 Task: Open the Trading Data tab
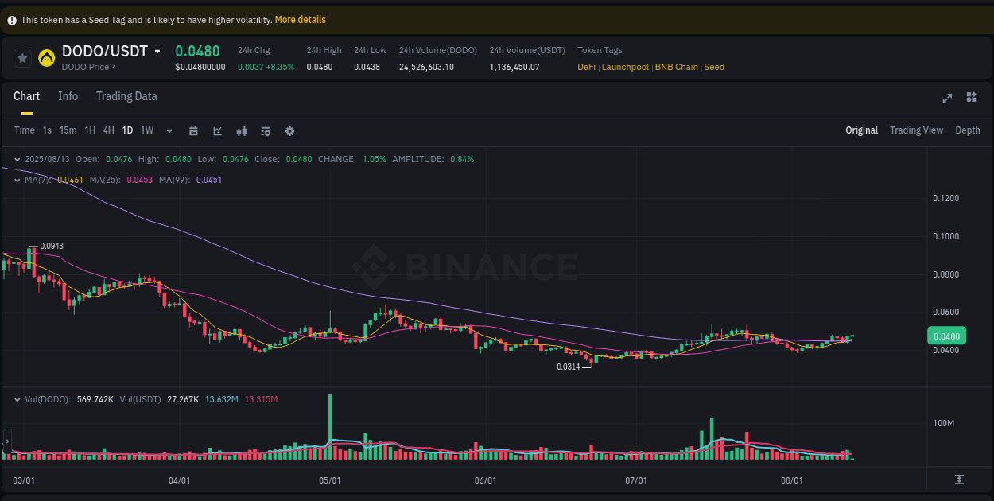point(126,96)
